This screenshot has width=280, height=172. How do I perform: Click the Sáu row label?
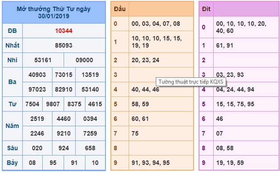click(12, 148)
